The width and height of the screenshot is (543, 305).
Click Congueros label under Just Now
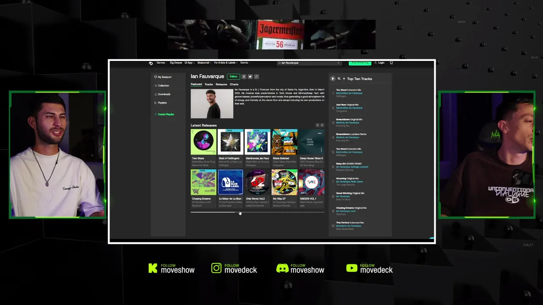pos(341,111)
